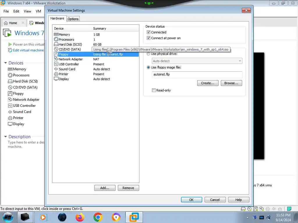Screen dimensions: 298x223
Task: Switch to the Home tab in main window
Action: [x=13, y=23]
